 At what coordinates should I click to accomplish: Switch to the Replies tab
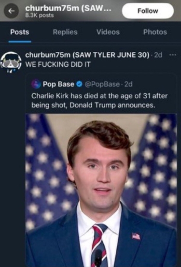65,32
